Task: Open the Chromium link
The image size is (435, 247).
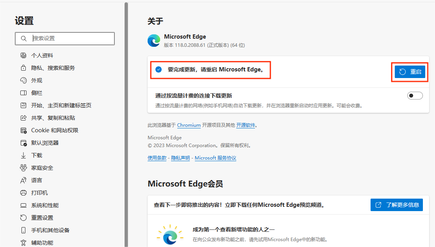Action: click(x=189, y=125)
